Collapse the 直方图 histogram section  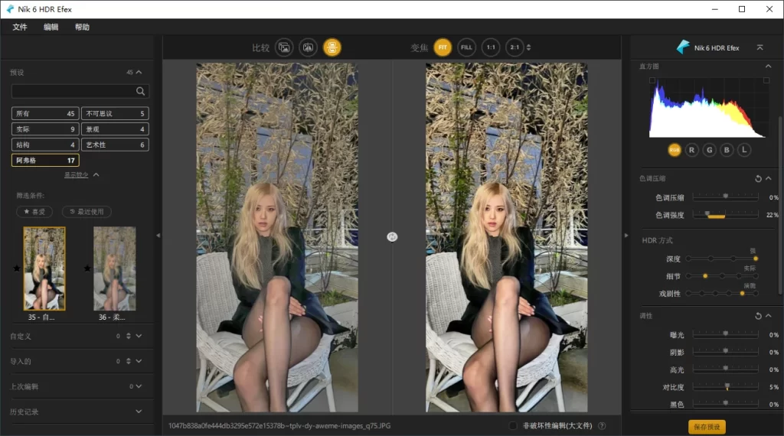(x=768, y=67)
